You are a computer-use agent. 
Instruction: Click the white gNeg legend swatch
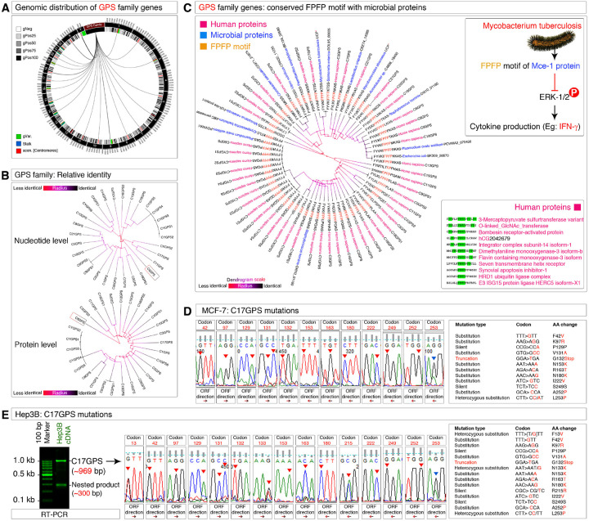pos(18,29)
